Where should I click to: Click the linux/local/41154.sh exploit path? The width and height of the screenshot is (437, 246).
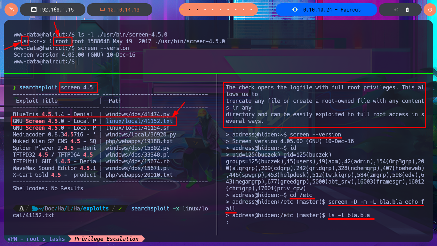(139, 128)
